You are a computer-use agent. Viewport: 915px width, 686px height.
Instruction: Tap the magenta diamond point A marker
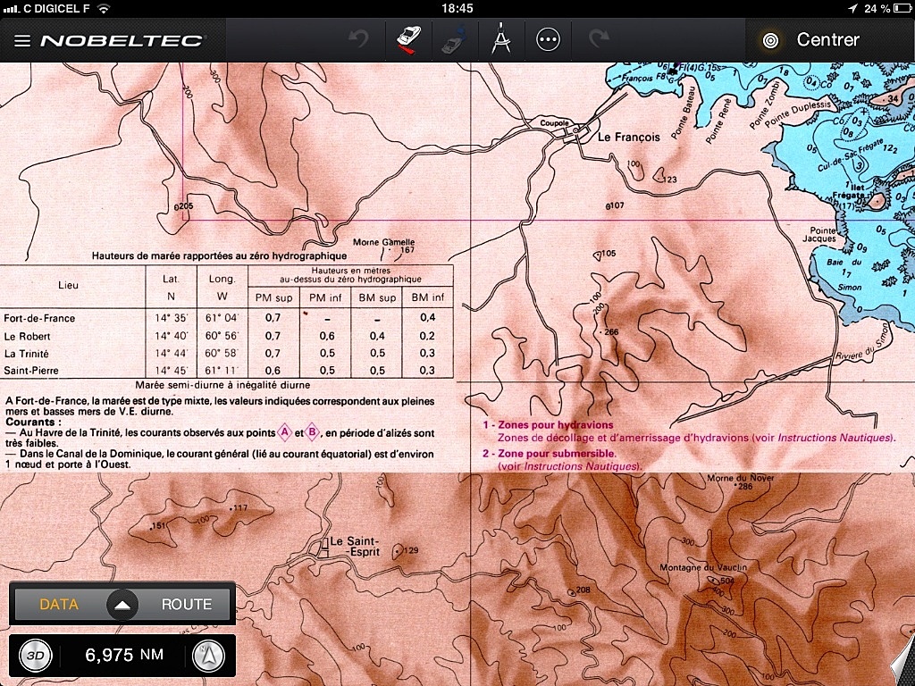[x=285, y=432]
